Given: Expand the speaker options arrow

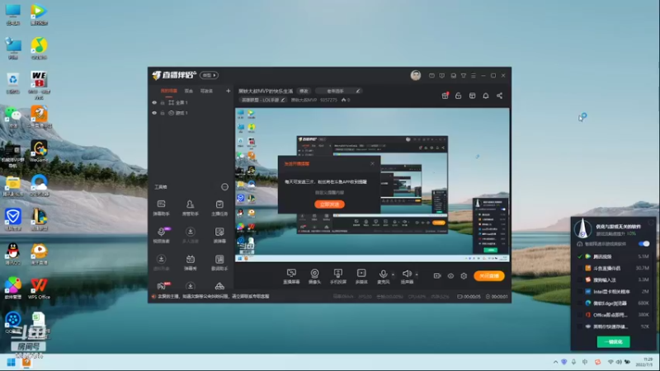Looking at the screenshot, I should [417, 275].
